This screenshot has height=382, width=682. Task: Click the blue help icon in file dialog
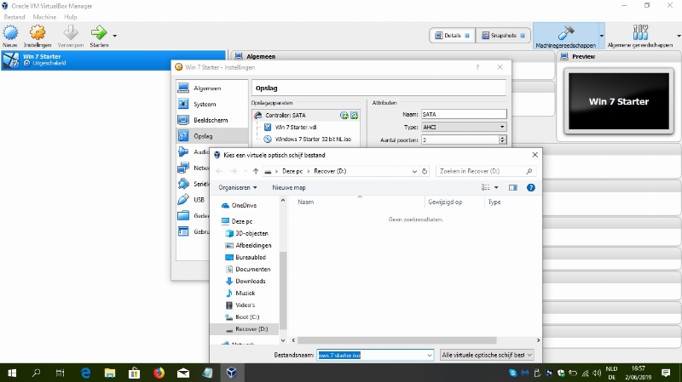530,187
